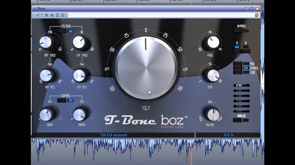The image size is (295, 165).
Task: Click the large TILT knob
Action: coord(146,67)
